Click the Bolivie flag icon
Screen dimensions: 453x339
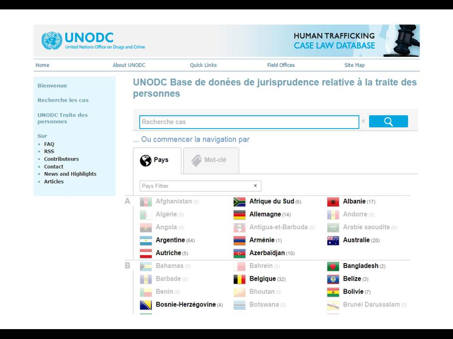333,292
